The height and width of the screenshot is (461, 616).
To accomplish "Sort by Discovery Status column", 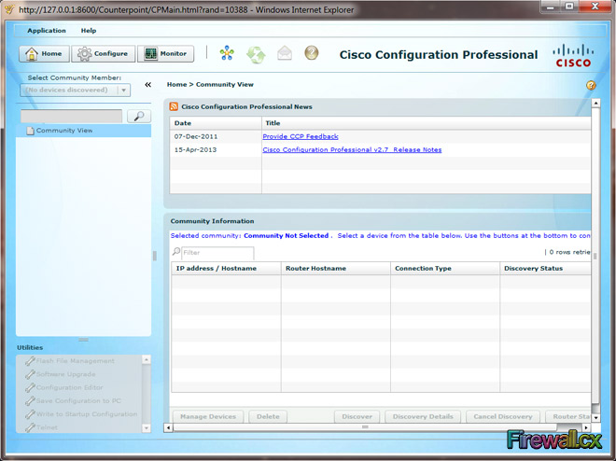I will coord(545,268).
